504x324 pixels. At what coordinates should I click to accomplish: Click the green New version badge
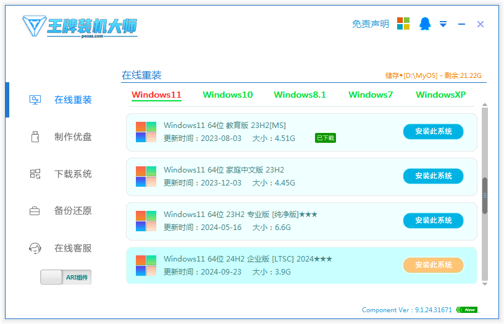tap(467, 310)
